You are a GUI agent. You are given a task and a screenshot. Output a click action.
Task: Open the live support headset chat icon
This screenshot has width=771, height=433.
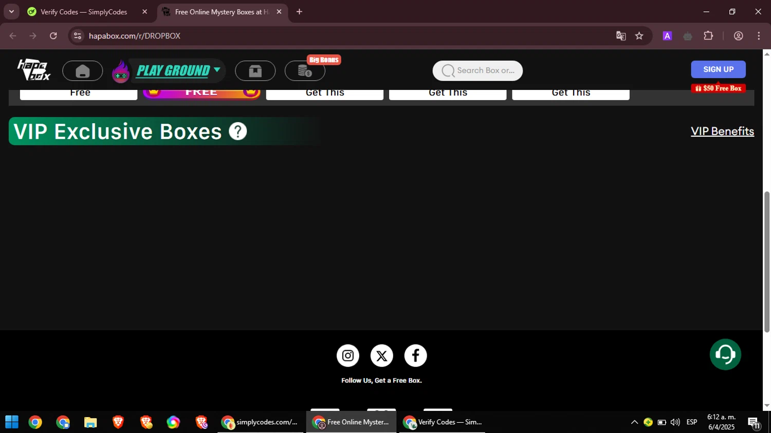(x=725, y=354)
